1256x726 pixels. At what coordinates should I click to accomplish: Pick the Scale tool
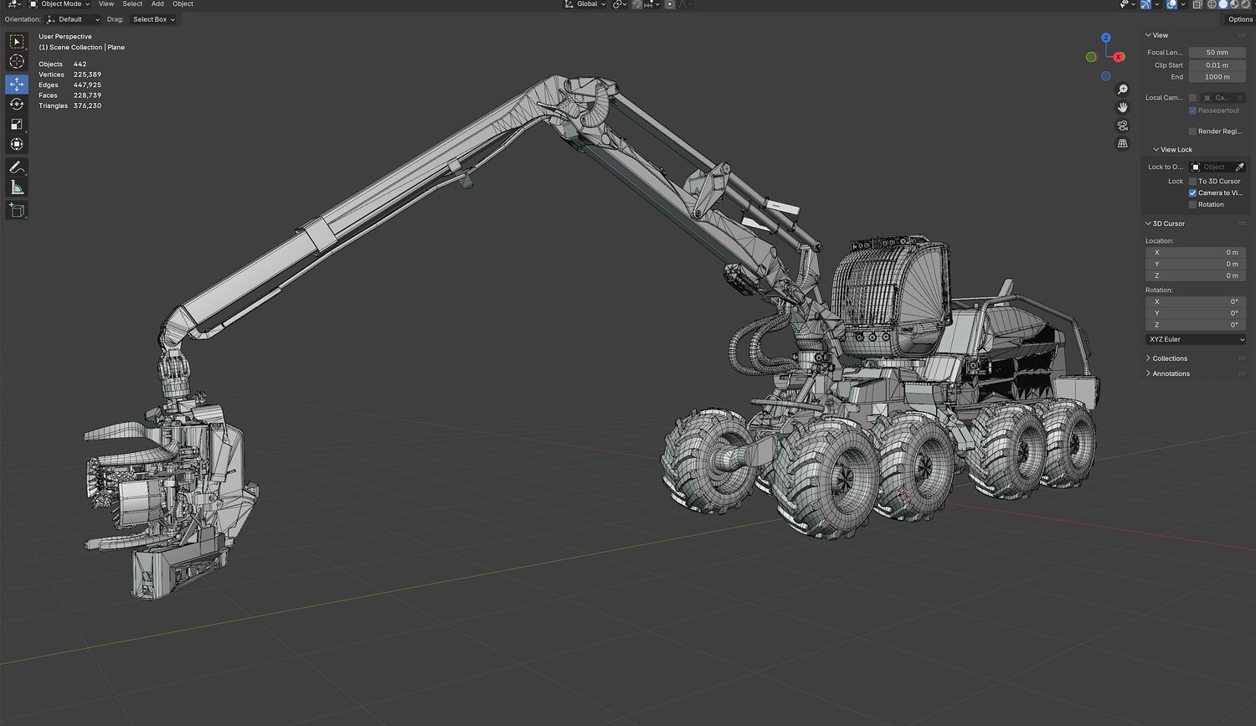click(x=17, y=124)
